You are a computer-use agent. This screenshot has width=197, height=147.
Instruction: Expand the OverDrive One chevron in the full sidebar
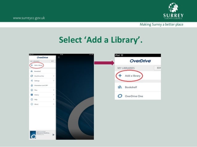[54, 76]
